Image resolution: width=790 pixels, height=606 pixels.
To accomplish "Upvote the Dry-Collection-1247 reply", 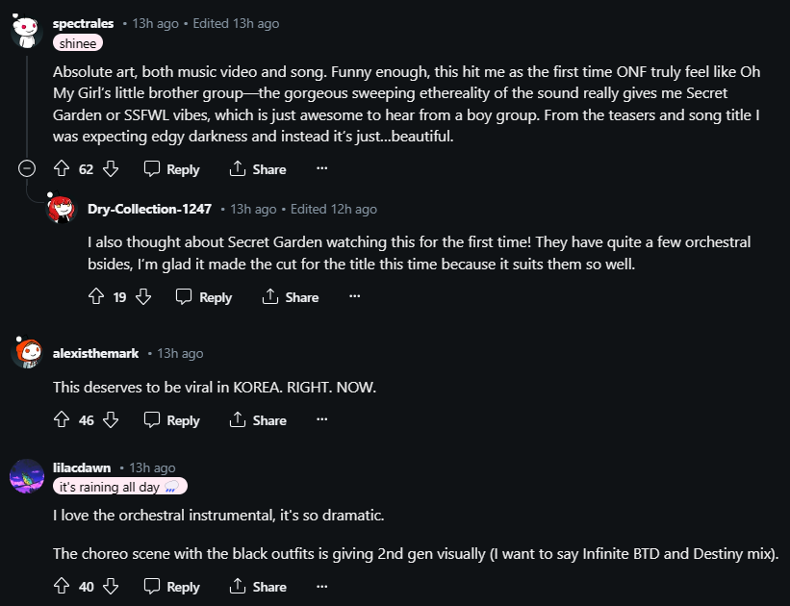I will click(95, 297).
